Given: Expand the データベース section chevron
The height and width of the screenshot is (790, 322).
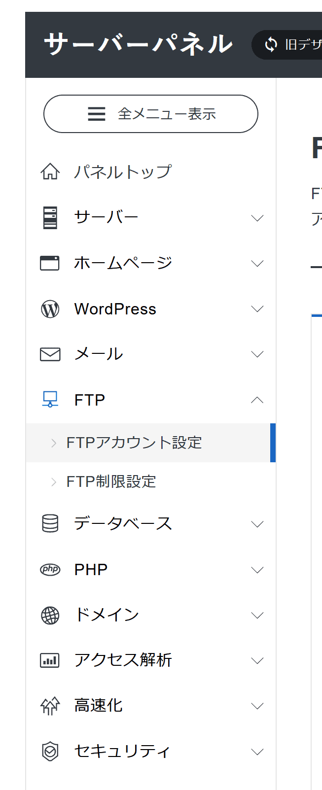Looking at the screenshot, I should pos(257,524).
